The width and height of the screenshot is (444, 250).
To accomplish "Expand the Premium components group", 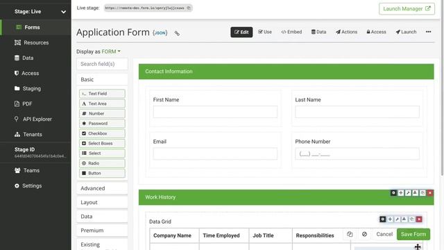I will point(102,231).
